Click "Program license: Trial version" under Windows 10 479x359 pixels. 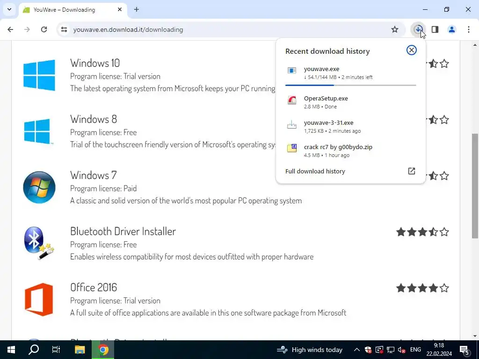115,76
